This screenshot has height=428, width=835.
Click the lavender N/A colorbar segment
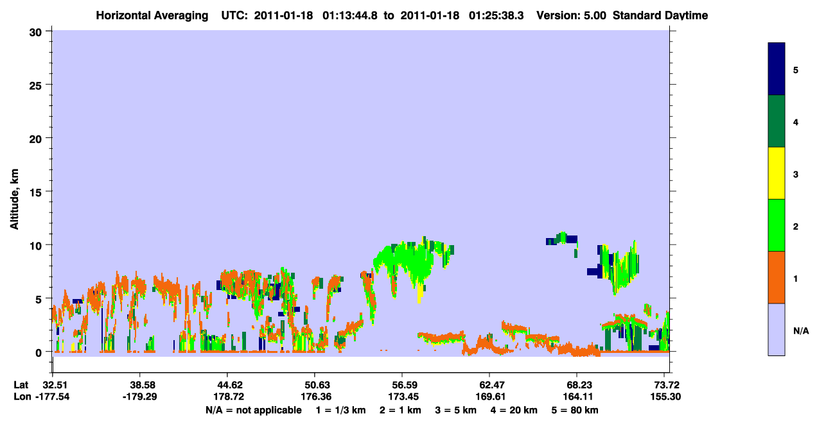coord(777,329)
